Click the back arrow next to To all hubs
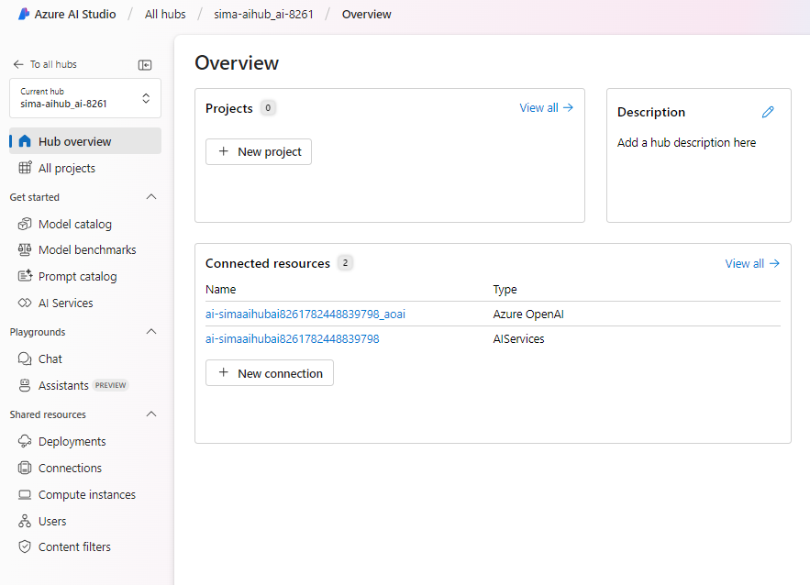The height and width of the screenshot is (585, 810). [18, 64]
